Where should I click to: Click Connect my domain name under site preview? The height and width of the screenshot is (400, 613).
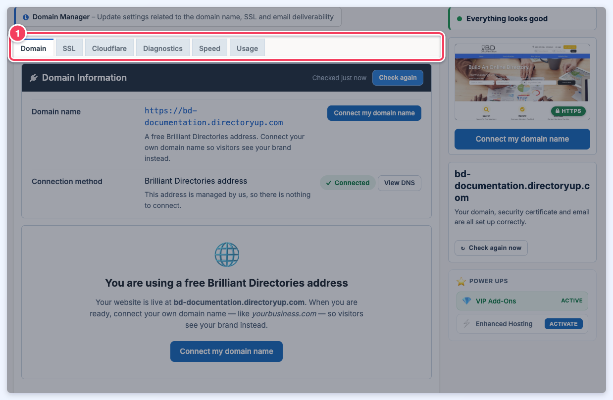click(522, 139)
